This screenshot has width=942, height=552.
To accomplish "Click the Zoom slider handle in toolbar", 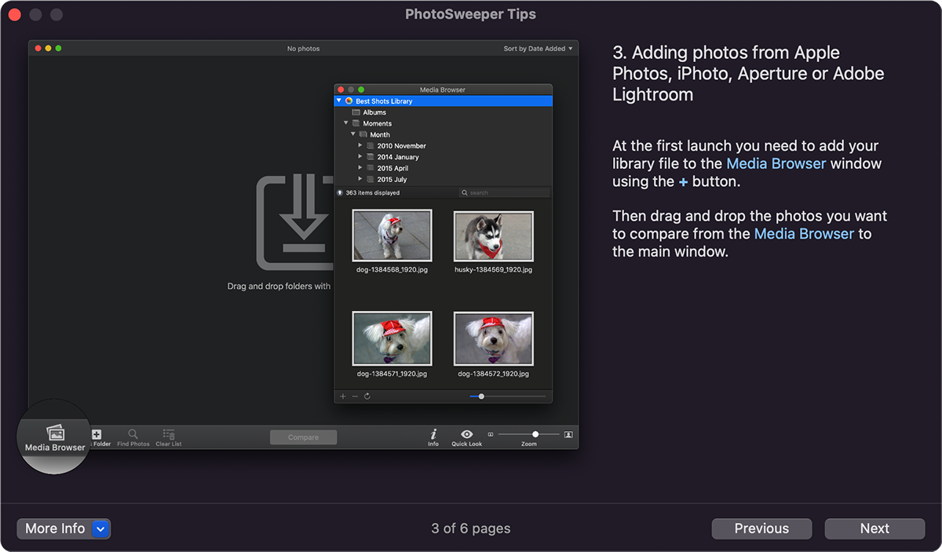I will point(535,434).
